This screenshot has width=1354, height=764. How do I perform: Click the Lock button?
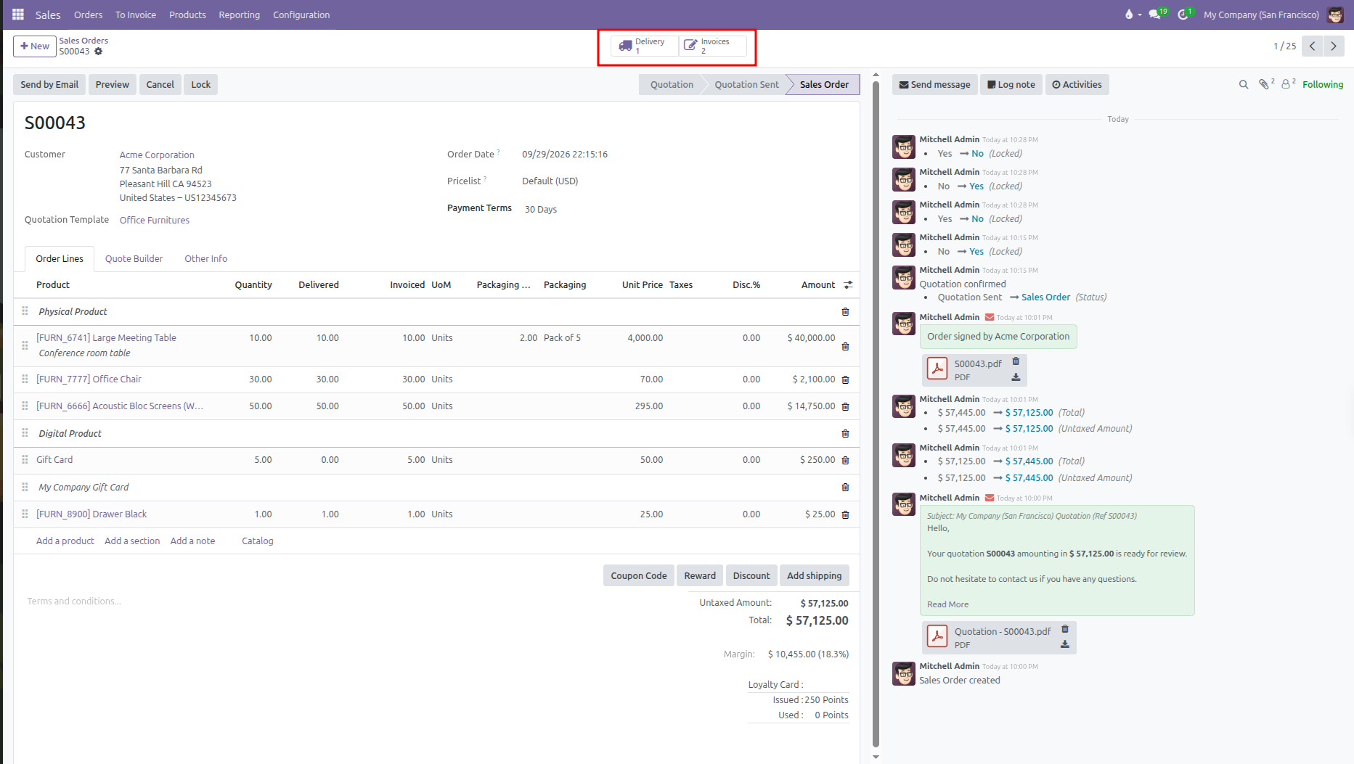(x=201, y=85)
